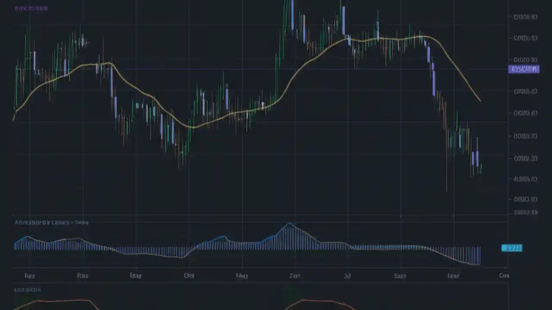Click the lowest price label on right axis
This screenshot has width=552, height=310.
525,212
